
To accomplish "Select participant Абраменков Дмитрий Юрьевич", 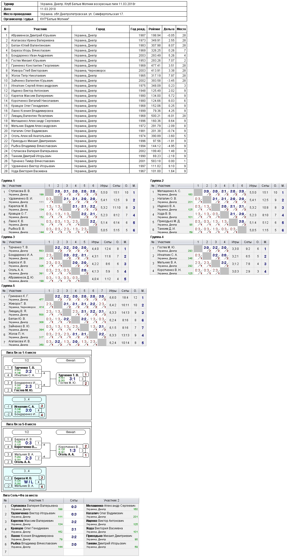I will [33, 35].
